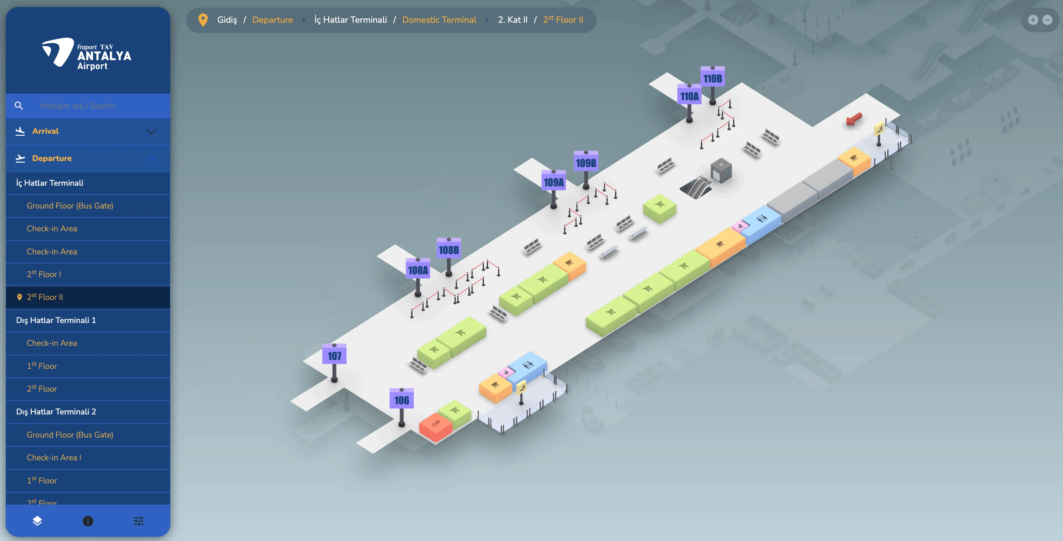The height and width of the screenshot is (541, 1063).
Task: Open map filter settings icon in bottom bar
Action: [138, 521]
